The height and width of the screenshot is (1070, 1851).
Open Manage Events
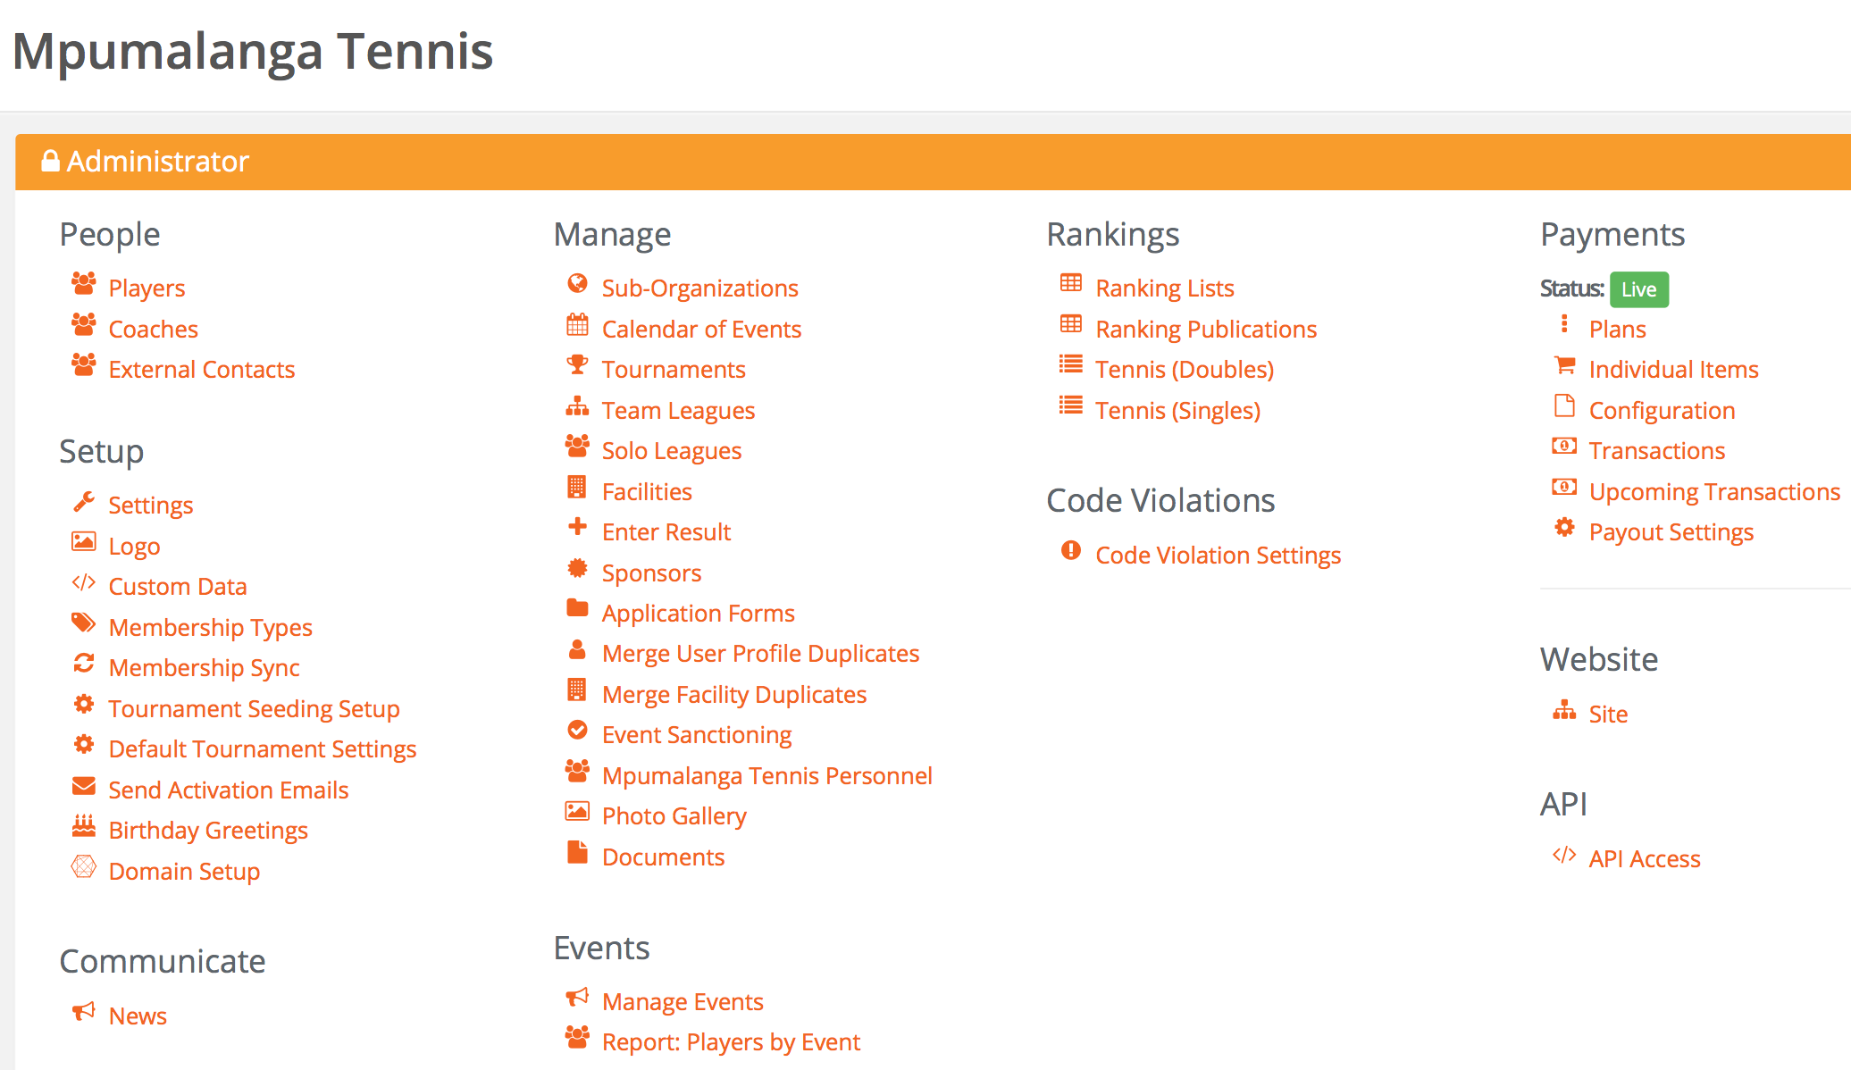click(683, 1001)
